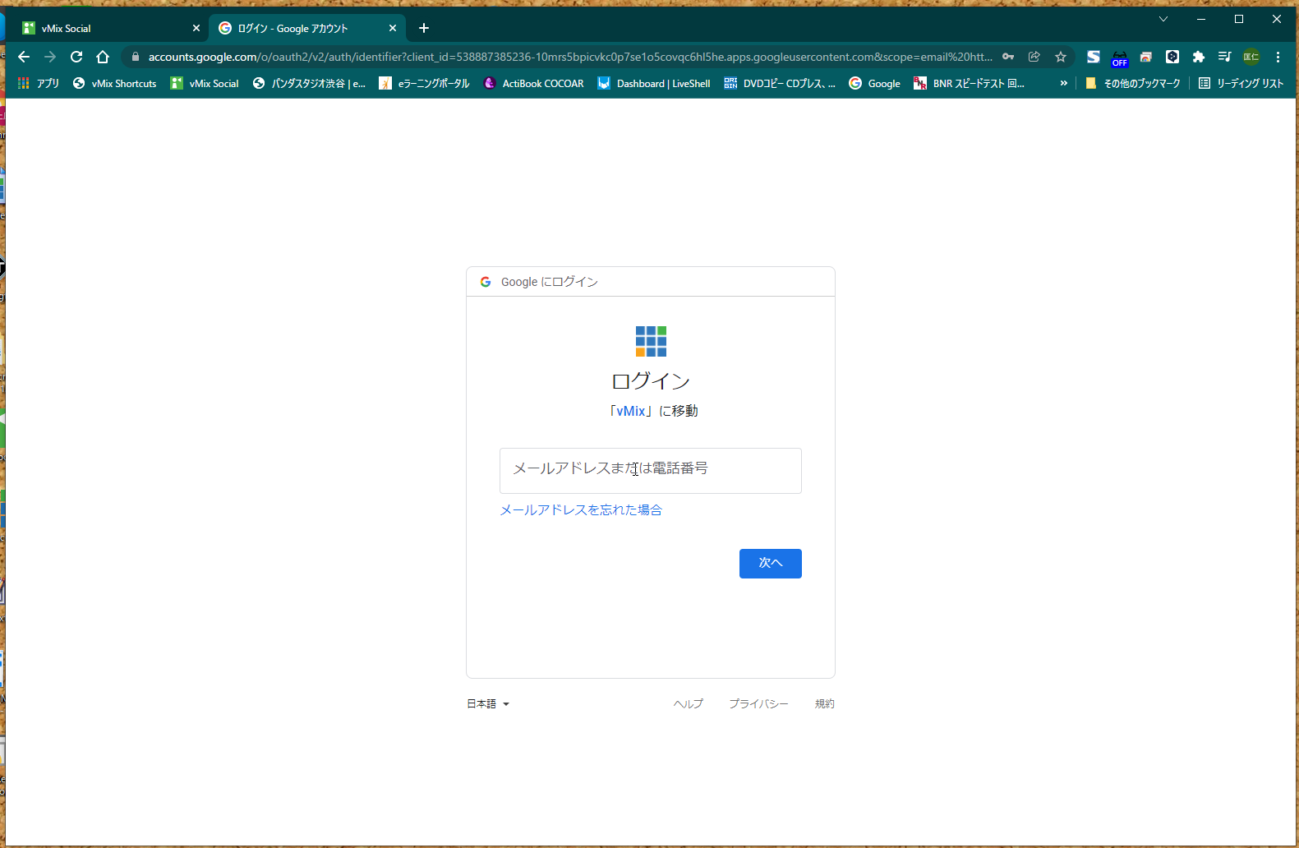Focus the email or phone field
The width and height of the screenshot is (1299, 848).
point(651,471)
